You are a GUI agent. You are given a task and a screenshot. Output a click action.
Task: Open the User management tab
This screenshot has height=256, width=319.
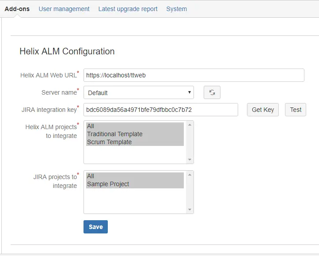tap(64, 9)
